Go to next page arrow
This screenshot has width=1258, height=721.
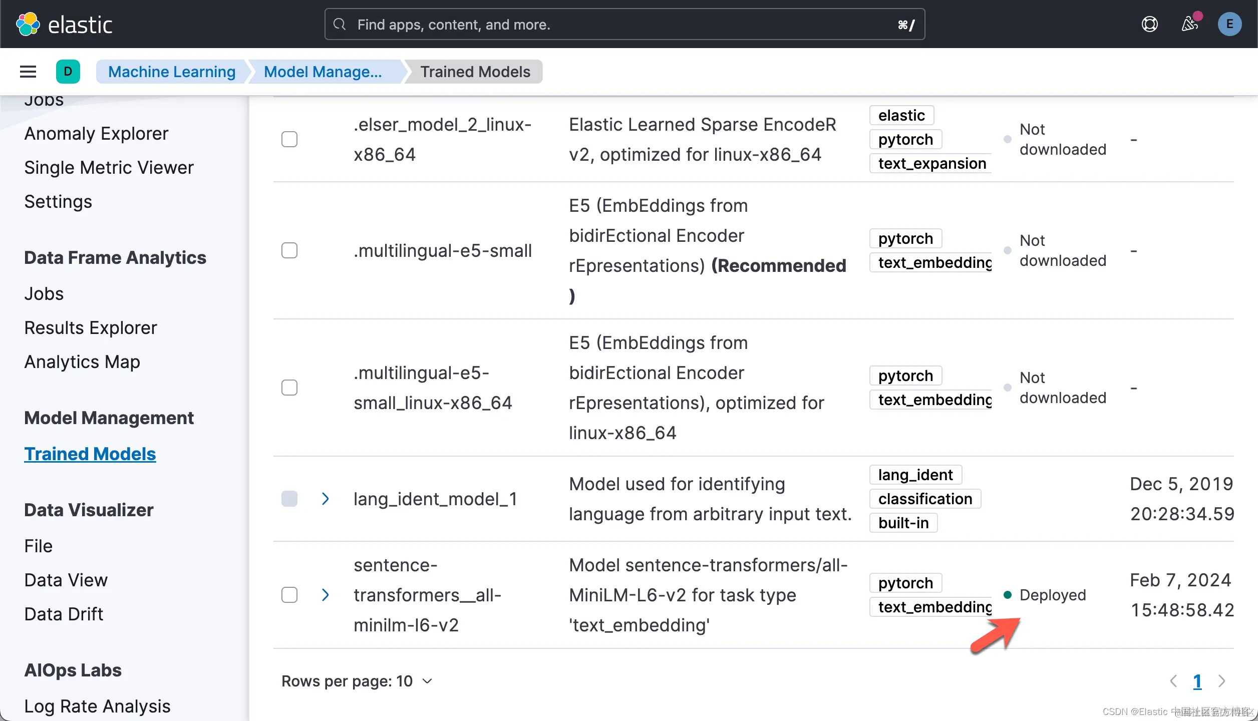[1221, 681]
